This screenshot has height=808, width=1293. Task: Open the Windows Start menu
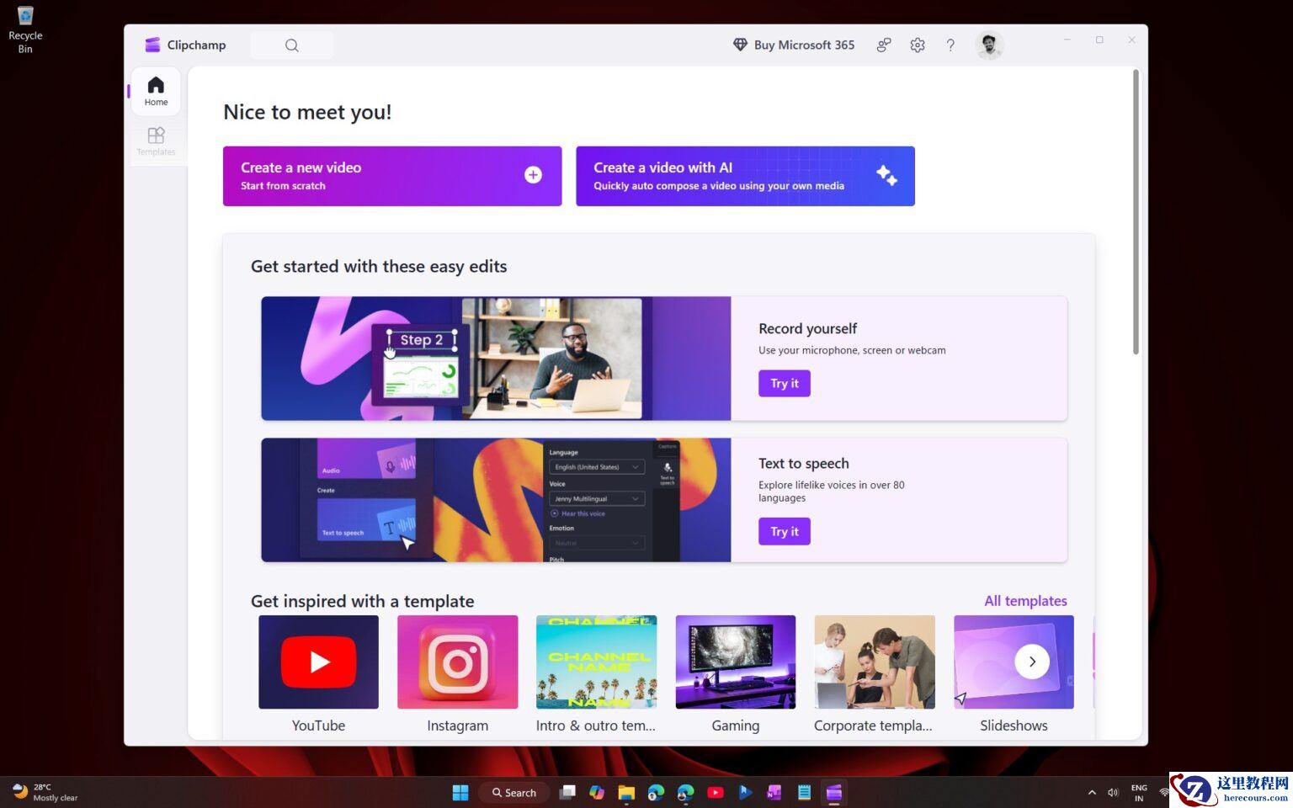point(460,792)
